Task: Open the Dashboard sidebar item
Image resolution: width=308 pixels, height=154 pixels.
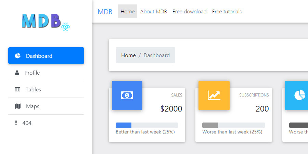Action: [46, 55]
